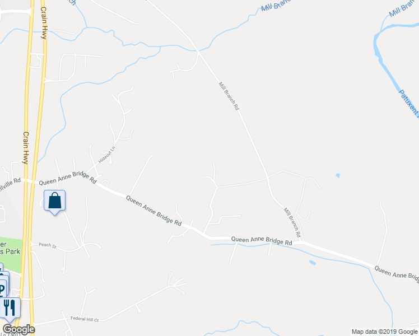Screen dimensions: 419x336
Task: Click the lower Mill Branch Rd label
Action: pyautogui.click(x=292, y=222)
